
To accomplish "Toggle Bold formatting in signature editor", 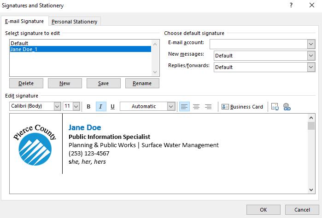I will [x=88, y=106].
